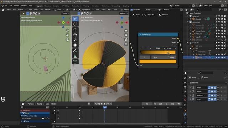Expand the Key channel in timeline
The width and height of the screenshot is (228, 128).
(22, 121)
